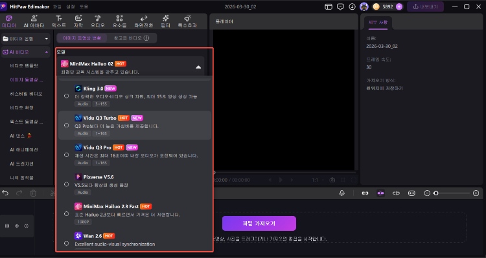The height and width of the screenshot is (258, 486).
Task: Open the 설정 menu
Action: [x=71, y=6]
